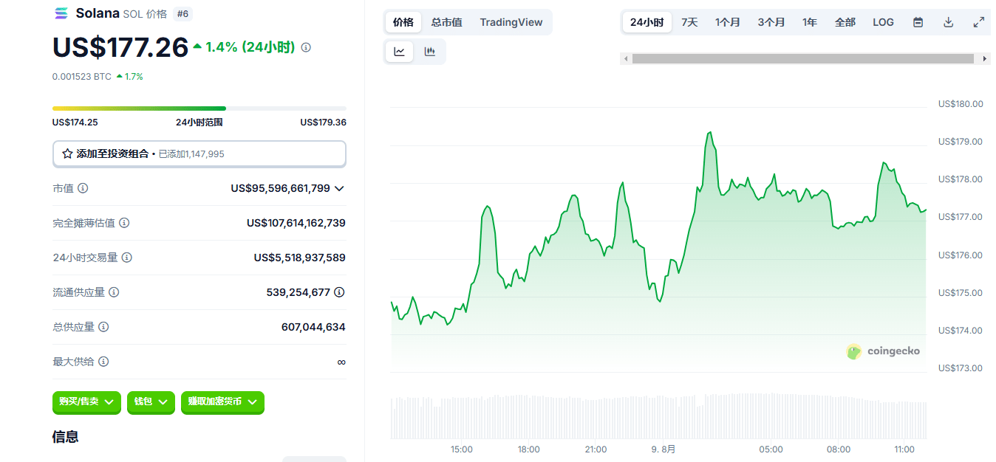996x462 pixels.
Task: Open the 赚取加密货币 dropdown
Action: 222,401
